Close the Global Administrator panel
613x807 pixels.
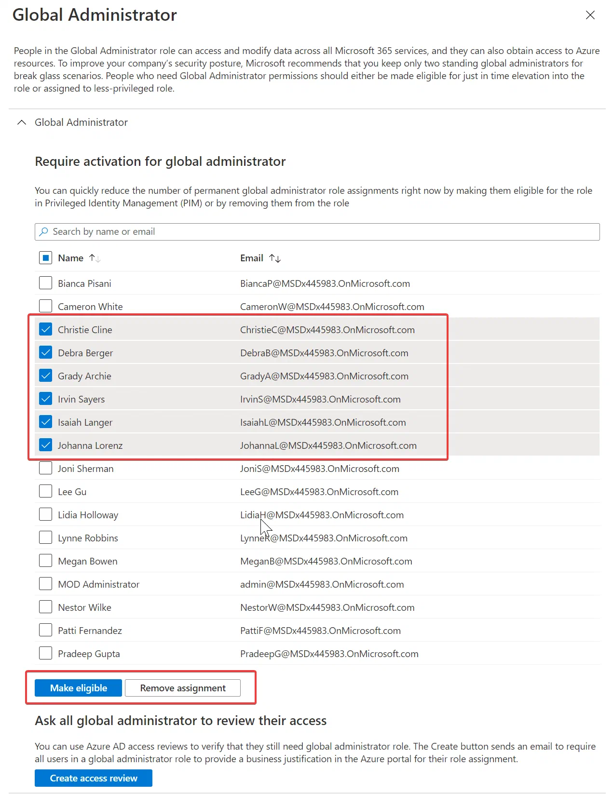pyautogui.click(x=590, y=15)
